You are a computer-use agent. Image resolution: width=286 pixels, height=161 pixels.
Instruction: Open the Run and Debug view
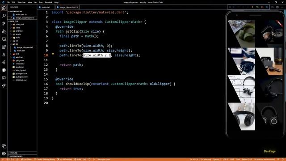click(x=4, y=31)
